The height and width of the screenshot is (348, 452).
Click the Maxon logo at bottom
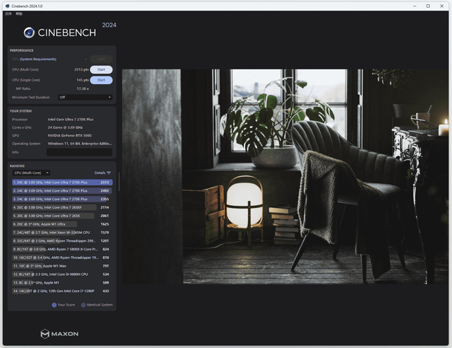click(59, 334)
